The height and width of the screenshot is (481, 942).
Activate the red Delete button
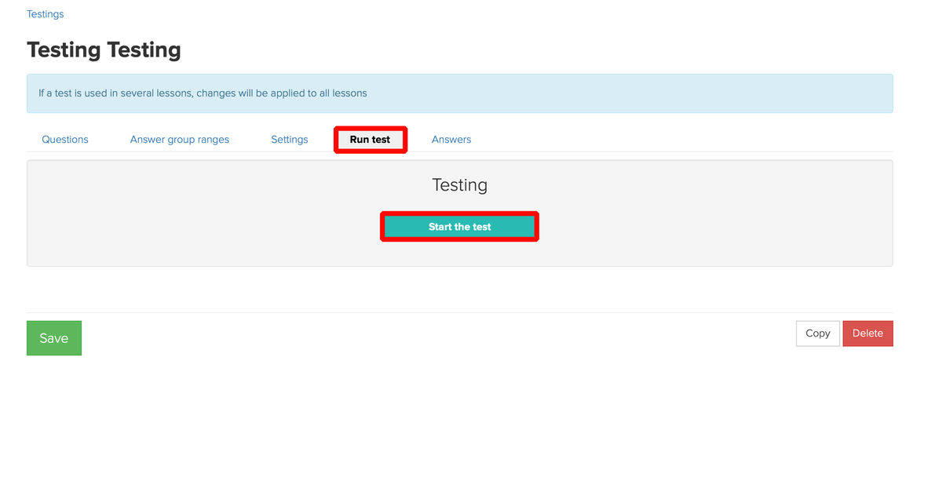pos(867,333)
